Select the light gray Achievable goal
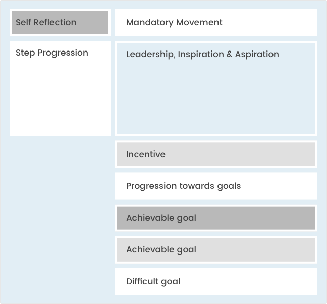Image resolution: width=327 pixels, height=304 pixels. pyautogui.click(x=216, y=250)
